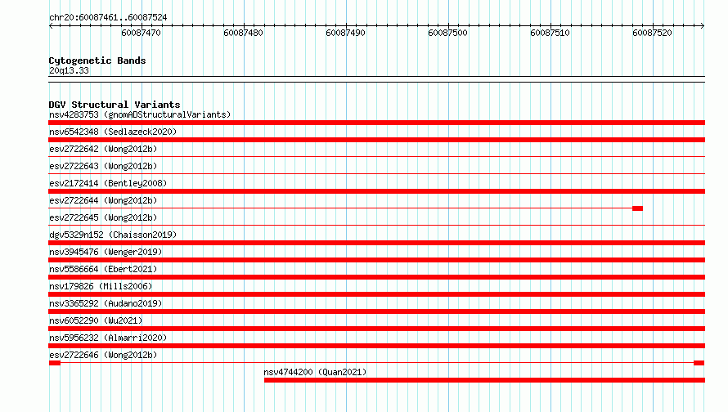
Task: Click the ruler's right arrowhead
Action: 703,25
